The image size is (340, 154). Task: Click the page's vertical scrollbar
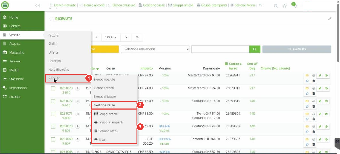tap(339, 33)
